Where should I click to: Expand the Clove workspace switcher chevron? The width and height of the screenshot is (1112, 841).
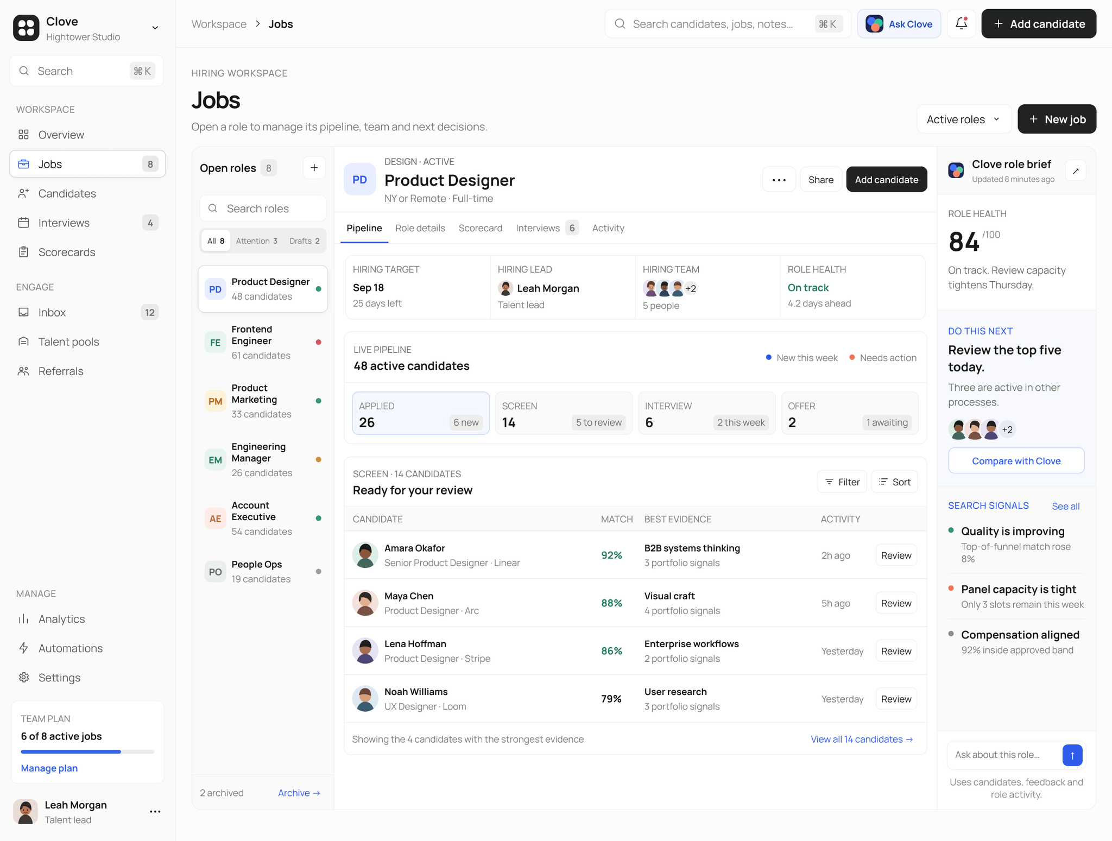tap(155, 28)
